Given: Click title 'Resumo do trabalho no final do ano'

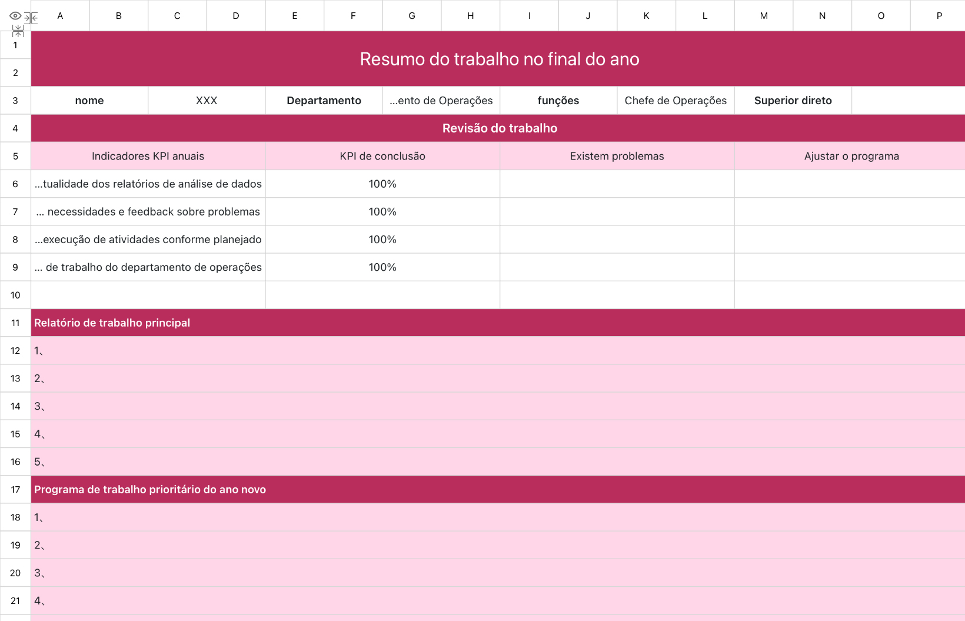Looking at the screenshot, I should pos(500,59).
